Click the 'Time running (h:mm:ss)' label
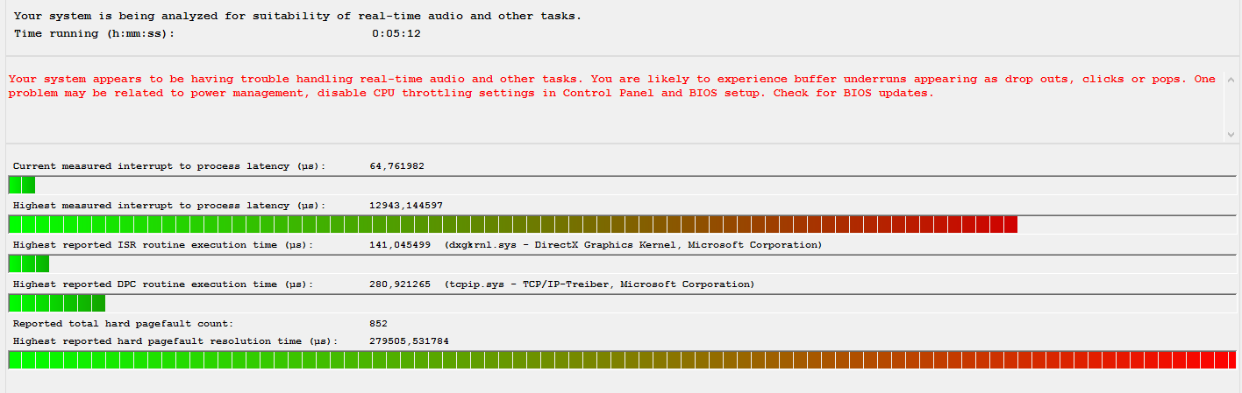Screen dimensions: 1242x393 (95, 33)
